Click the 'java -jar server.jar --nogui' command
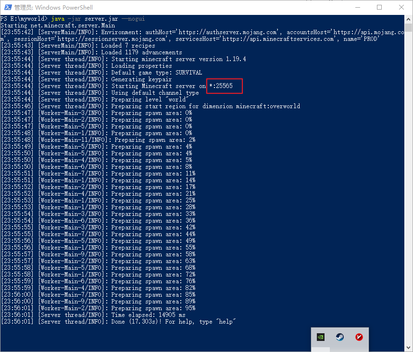Screen dimensions: 413x352 98,19
